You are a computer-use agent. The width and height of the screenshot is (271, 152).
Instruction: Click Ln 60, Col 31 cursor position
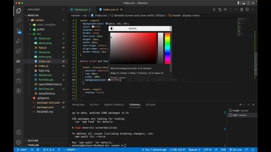pyautogui.click(x=177, y=149)
